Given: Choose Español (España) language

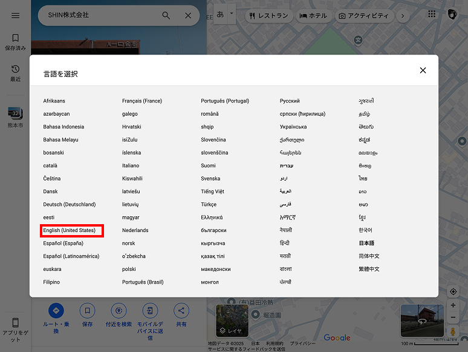Looking at the screenshot, I should click(x=63, y=244).
